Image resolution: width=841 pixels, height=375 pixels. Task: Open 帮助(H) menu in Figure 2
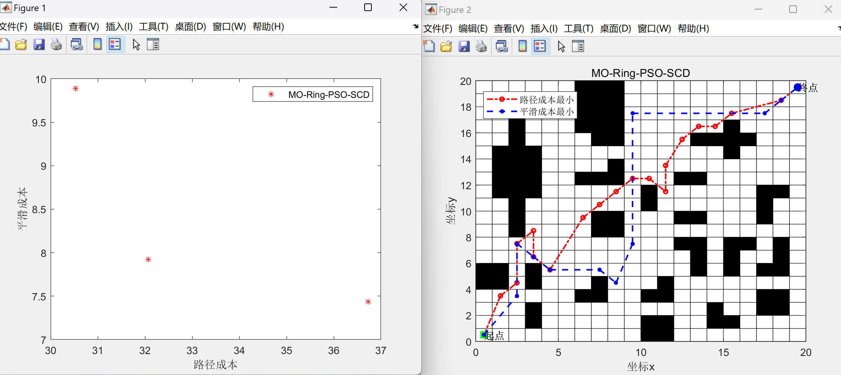[x=693, y=29]
